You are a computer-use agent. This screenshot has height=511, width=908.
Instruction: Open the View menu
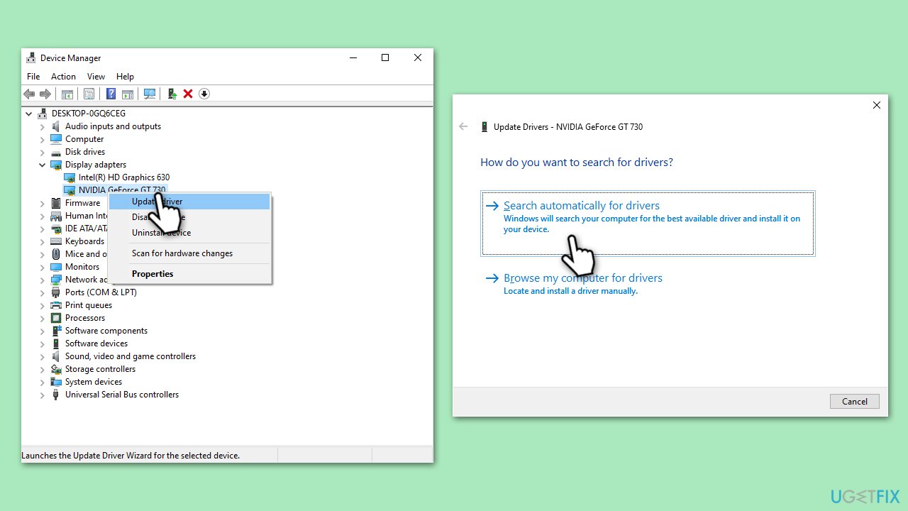click(96, 77)
